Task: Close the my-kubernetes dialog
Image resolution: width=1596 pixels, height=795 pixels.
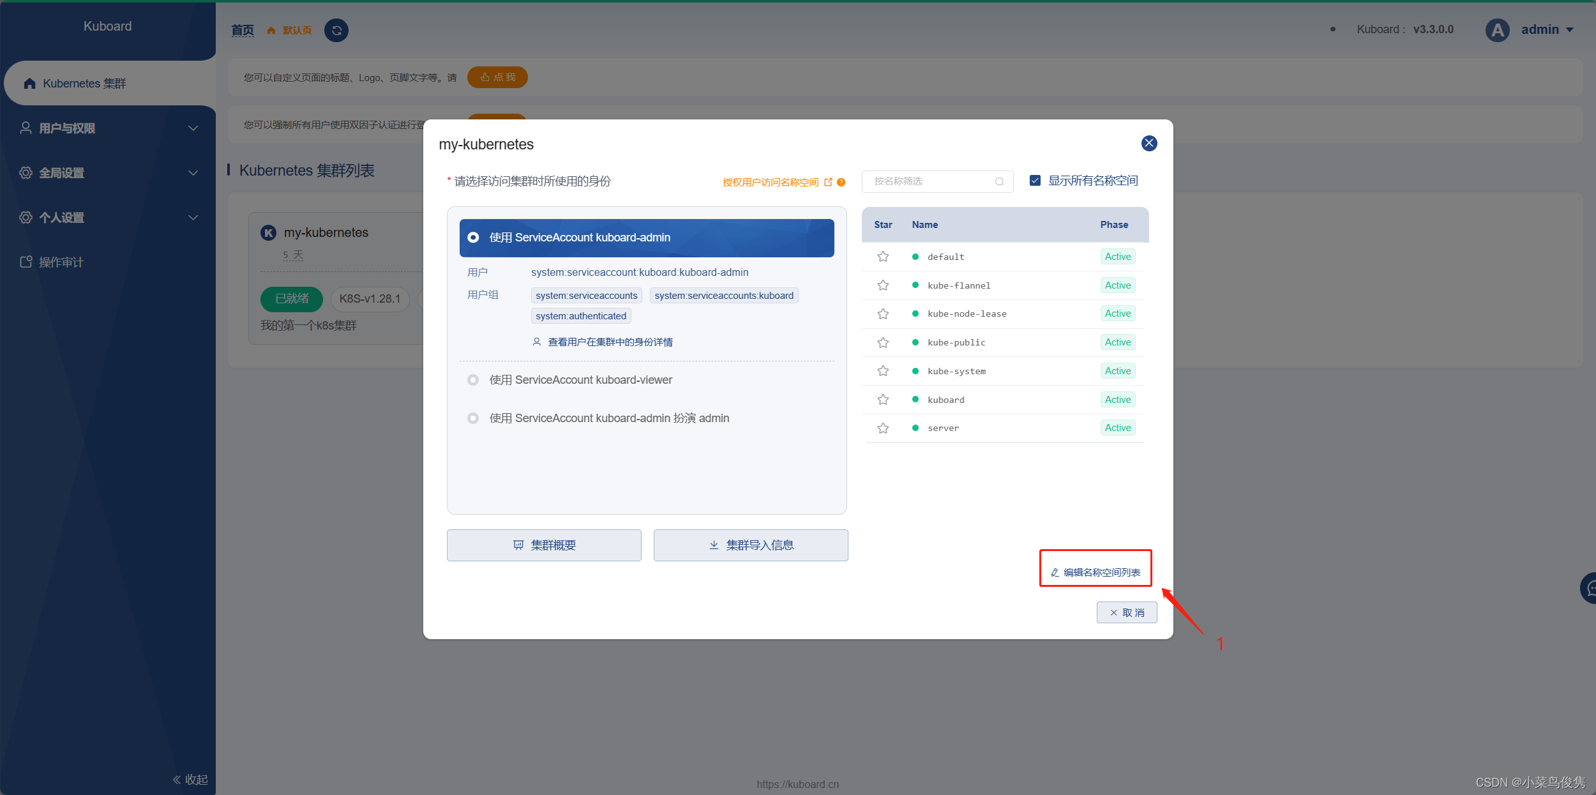Action: click(x=1149, y=143)
